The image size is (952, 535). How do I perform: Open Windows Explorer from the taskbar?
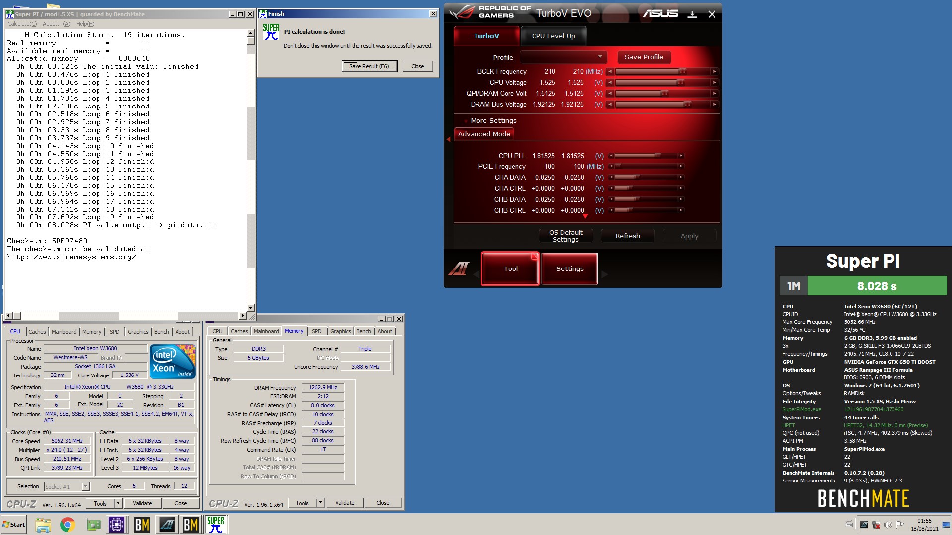click(43, 525)
